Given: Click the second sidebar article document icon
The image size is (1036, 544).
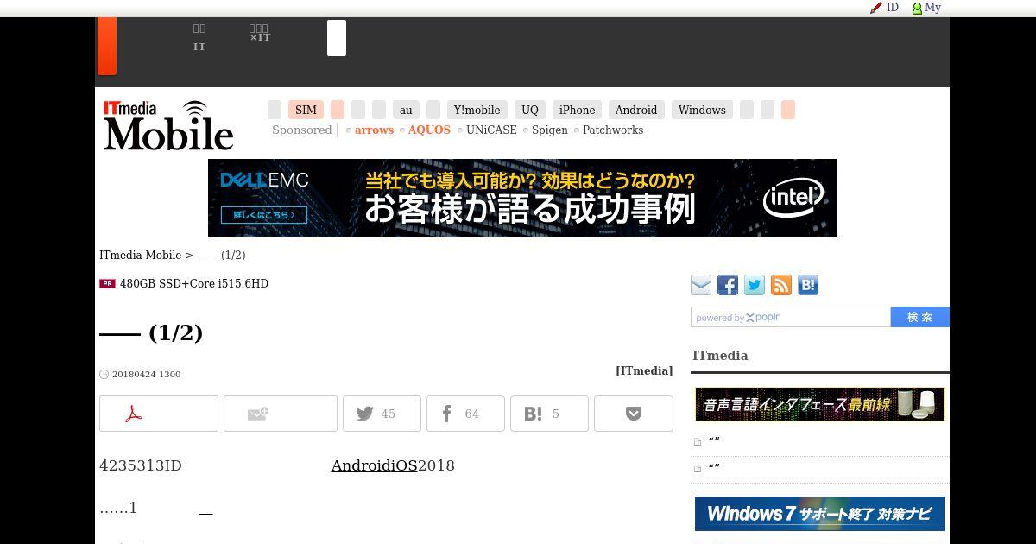Looking at the screenshot, I should (698, 469).
